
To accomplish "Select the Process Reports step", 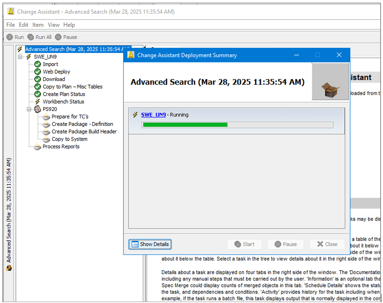I will click(x=61, y=147).
